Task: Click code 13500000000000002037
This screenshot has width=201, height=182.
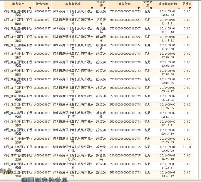Action: (124, 28)
